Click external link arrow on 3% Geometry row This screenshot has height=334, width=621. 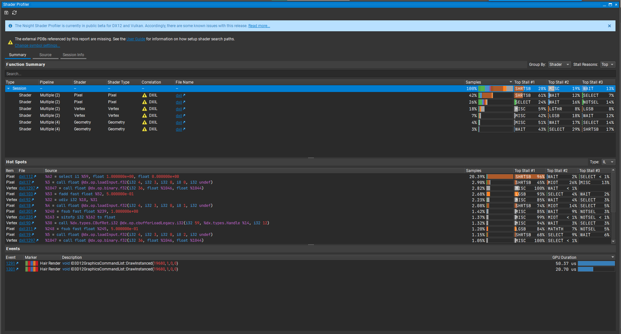tap(184, 129)
